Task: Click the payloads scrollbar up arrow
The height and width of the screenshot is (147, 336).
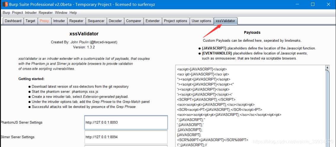Action: click(327, 67)
